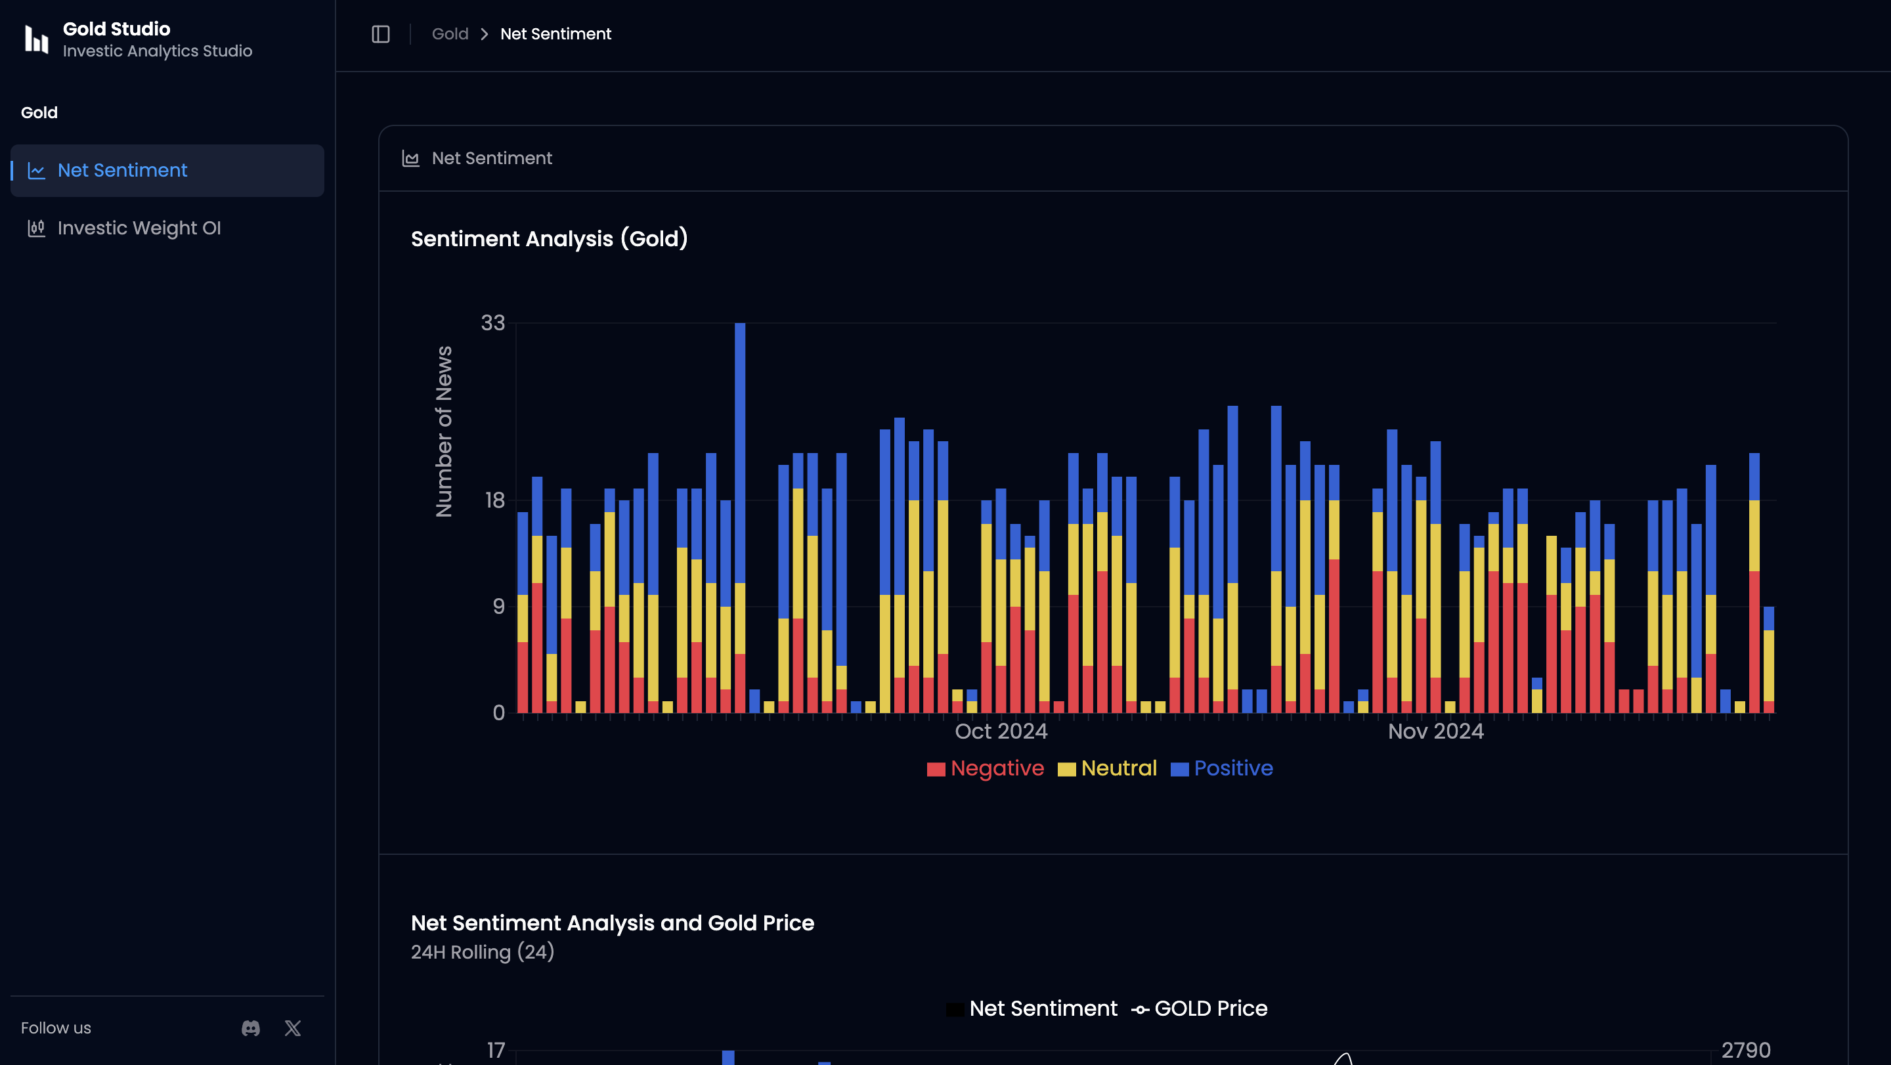Toggle the GOLD Price legend entry
This screenshot has height=1065, width=1891.
point(1209,1009)
